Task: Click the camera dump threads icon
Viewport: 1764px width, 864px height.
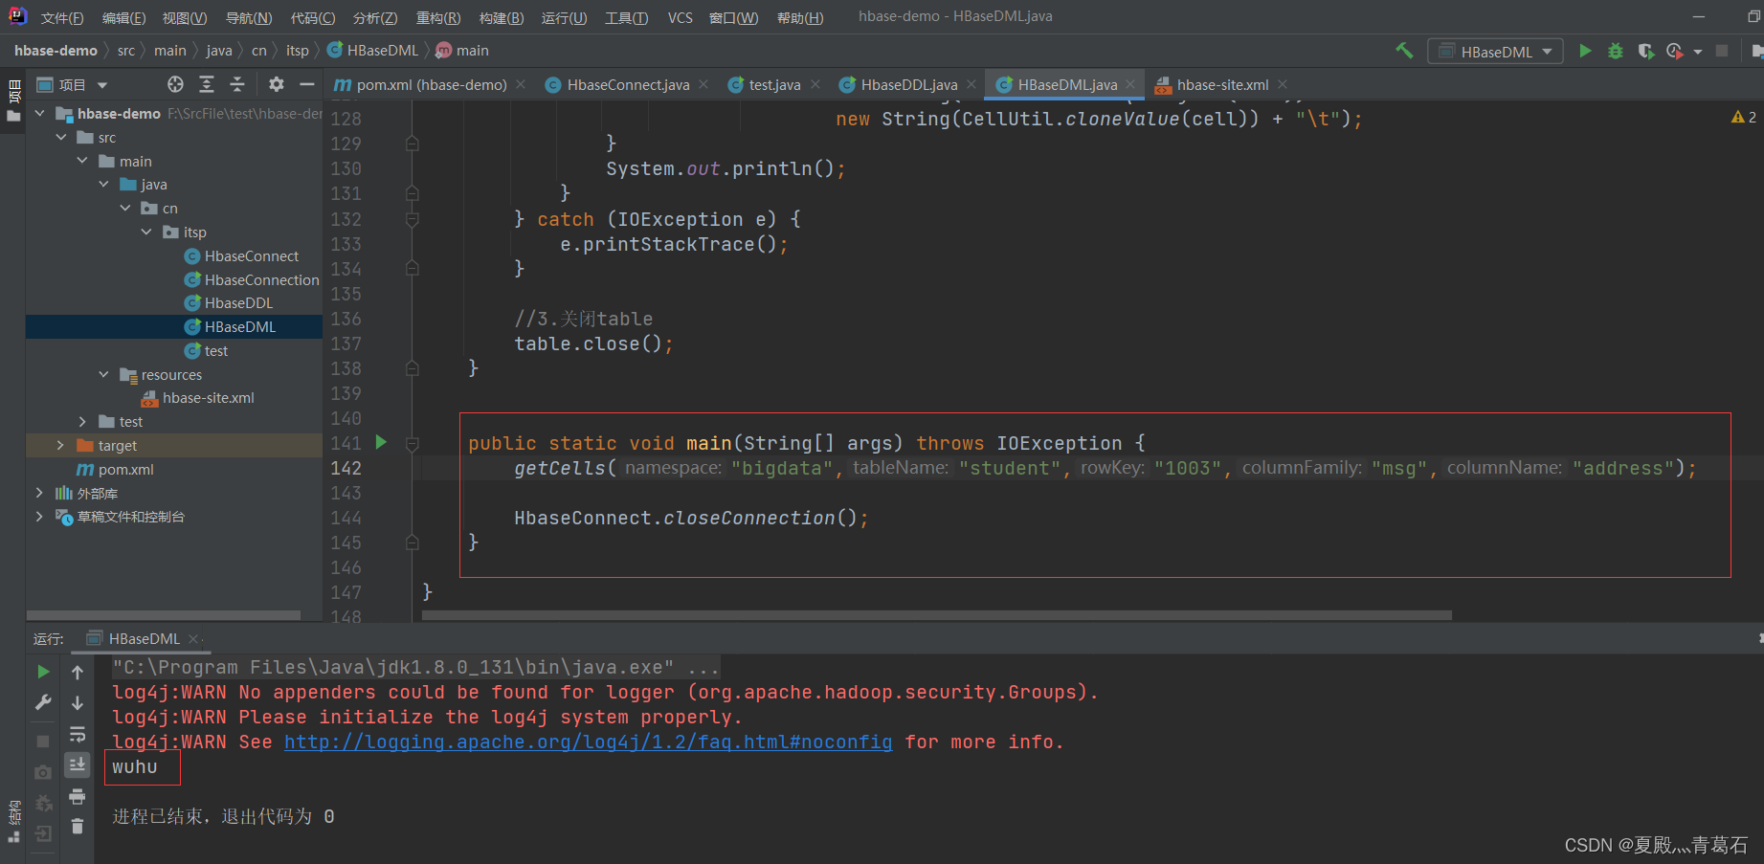Action: coord(43,772)
